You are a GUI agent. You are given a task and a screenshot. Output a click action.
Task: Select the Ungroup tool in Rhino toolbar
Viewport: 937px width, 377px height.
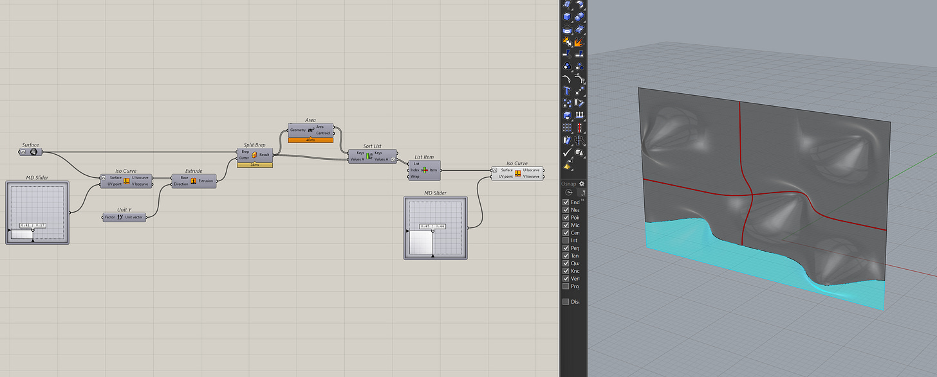click(x=580, y=66)
